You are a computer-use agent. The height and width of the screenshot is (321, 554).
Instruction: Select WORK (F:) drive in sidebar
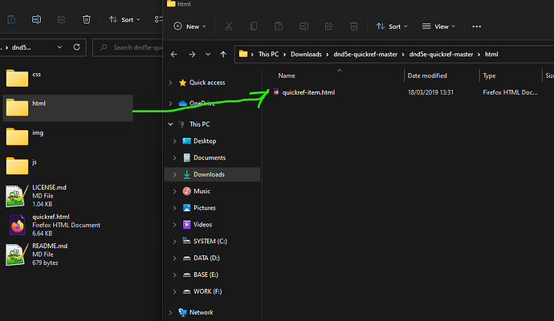click(209, 291)
